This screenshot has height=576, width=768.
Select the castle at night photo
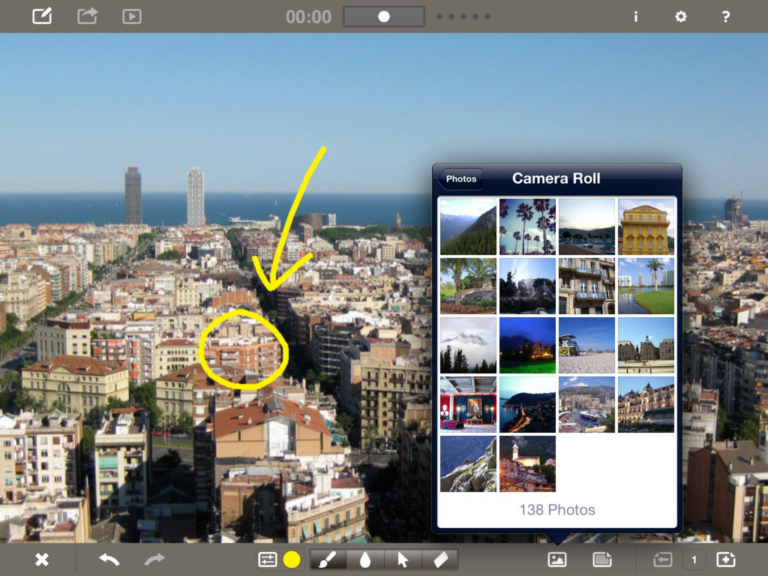coord(527,345)
